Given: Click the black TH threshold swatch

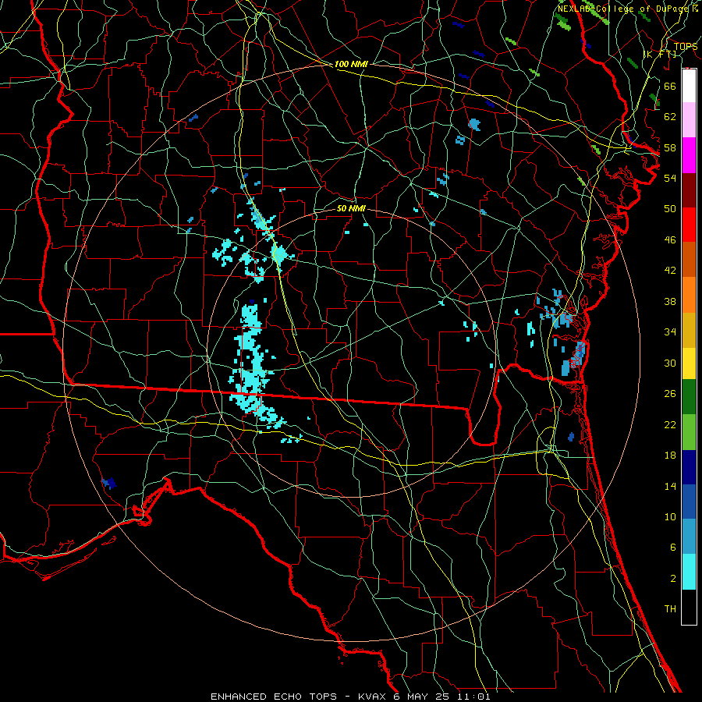Looking at the screenshot, I should (x=689, y=607).
